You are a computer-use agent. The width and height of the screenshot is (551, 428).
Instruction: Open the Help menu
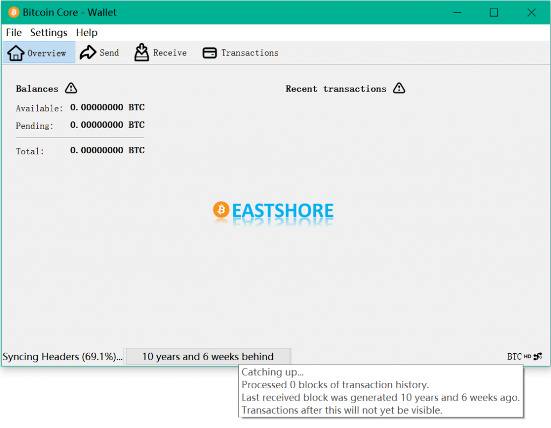87,32
